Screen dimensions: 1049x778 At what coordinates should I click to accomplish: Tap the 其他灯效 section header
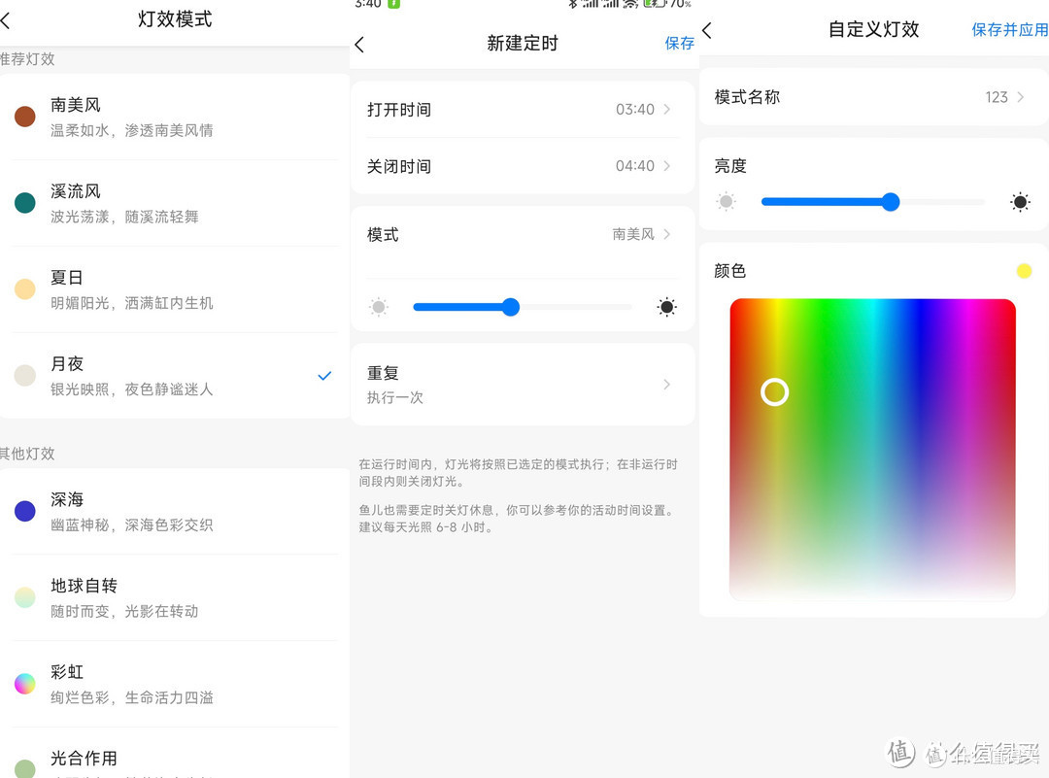pos(27,454)
